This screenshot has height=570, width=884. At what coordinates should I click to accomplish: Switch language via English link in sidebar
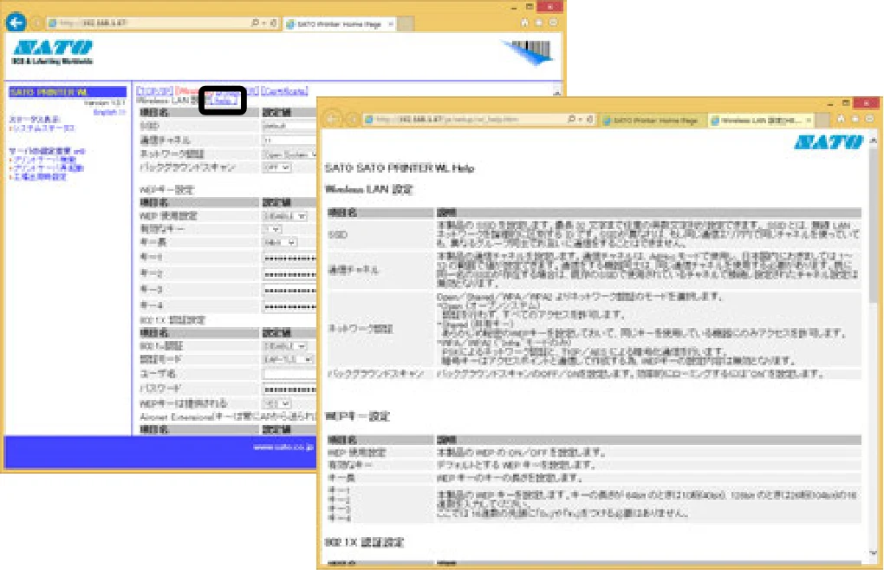109,112
